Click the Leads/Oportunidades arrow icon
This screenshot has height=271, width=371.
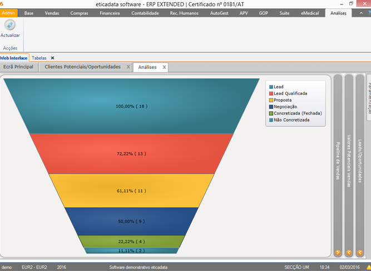(360, 253)
